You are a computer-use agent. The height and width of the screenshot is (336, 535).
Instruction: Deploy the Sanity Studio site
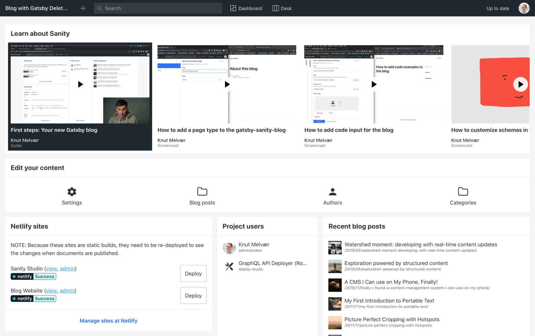coord(193,274)
